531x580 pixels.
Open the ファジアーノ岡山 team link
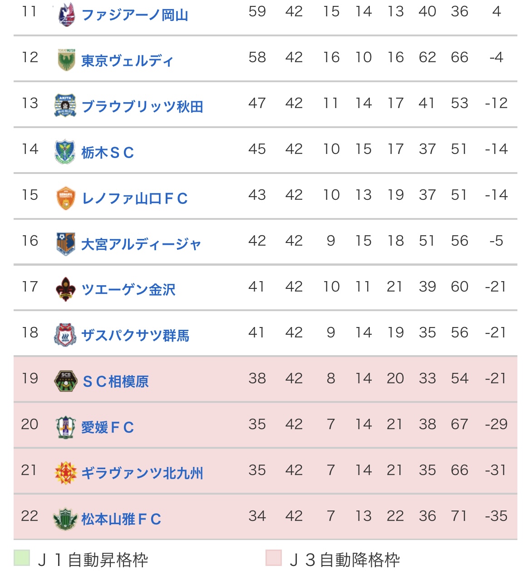[x=135, y=15]
